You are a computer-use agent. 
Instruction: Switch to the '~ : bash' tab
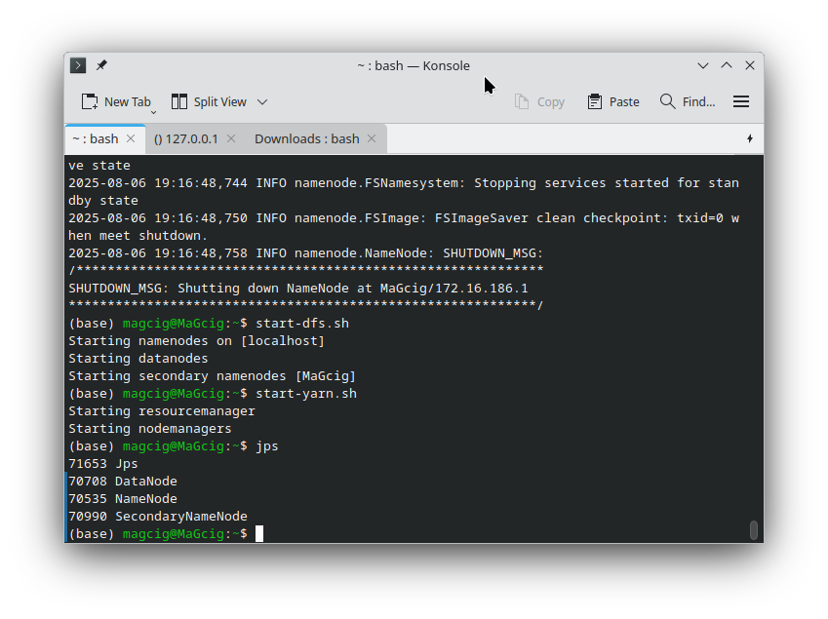point(96,138)
